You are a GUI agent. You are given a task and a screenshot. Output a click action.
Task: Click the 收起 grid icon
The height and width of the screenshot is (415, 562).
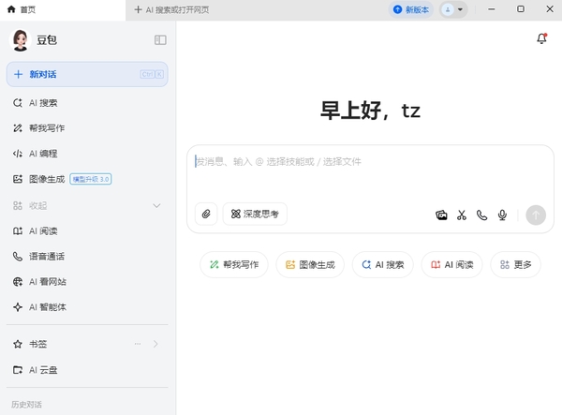(x=18, y=206)
